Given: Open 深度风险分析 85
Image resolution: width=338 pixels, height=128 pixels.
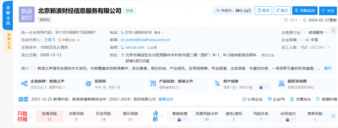Looking at the screenshot, I should [207, 116].
